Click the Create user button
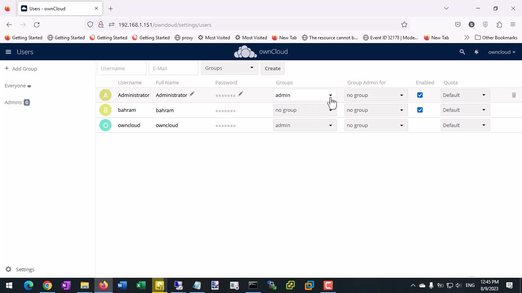Viewport: 522px width, 293px height. [272, 68]
